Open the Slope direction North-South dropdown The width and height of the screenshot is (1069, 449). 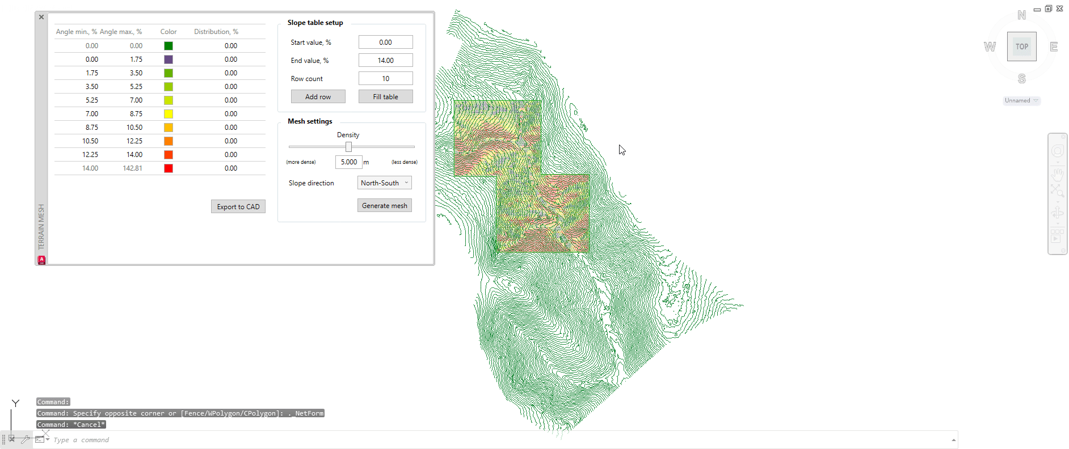point(384,183)
